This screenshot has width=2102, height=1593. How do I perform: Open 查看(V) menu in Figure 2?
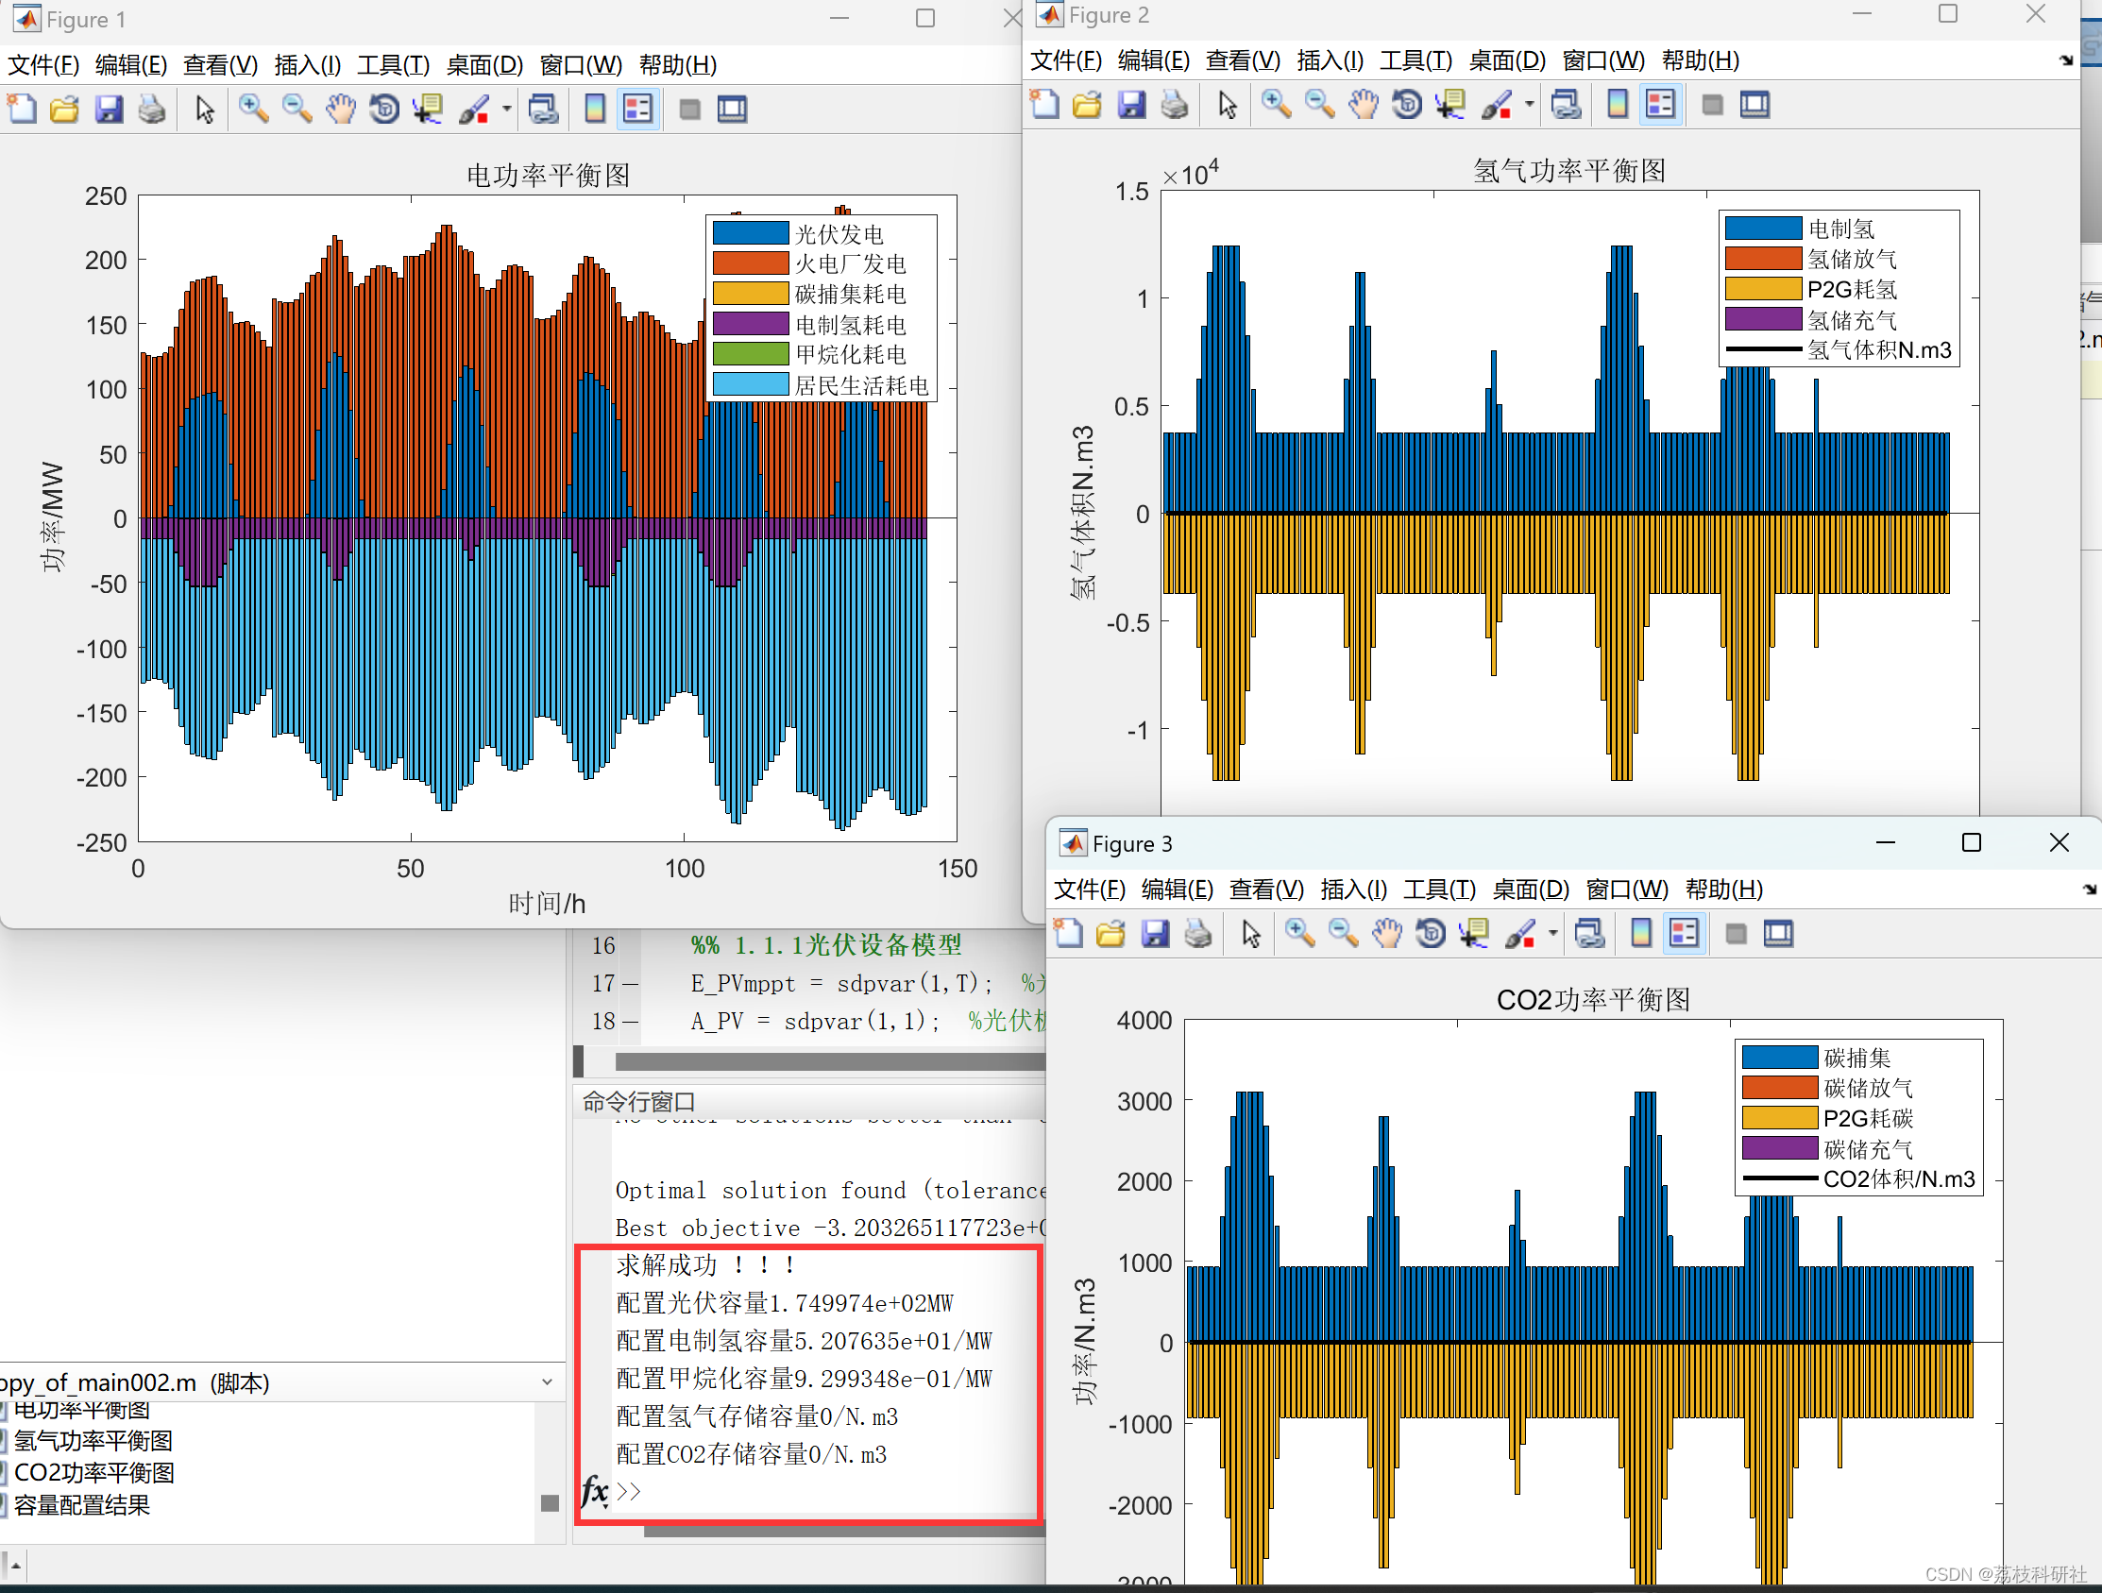pyautogui.click(x=1242, y=59)
